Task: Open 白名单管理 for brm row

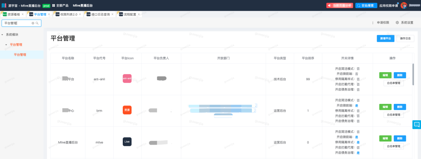Action: [394, 115]
